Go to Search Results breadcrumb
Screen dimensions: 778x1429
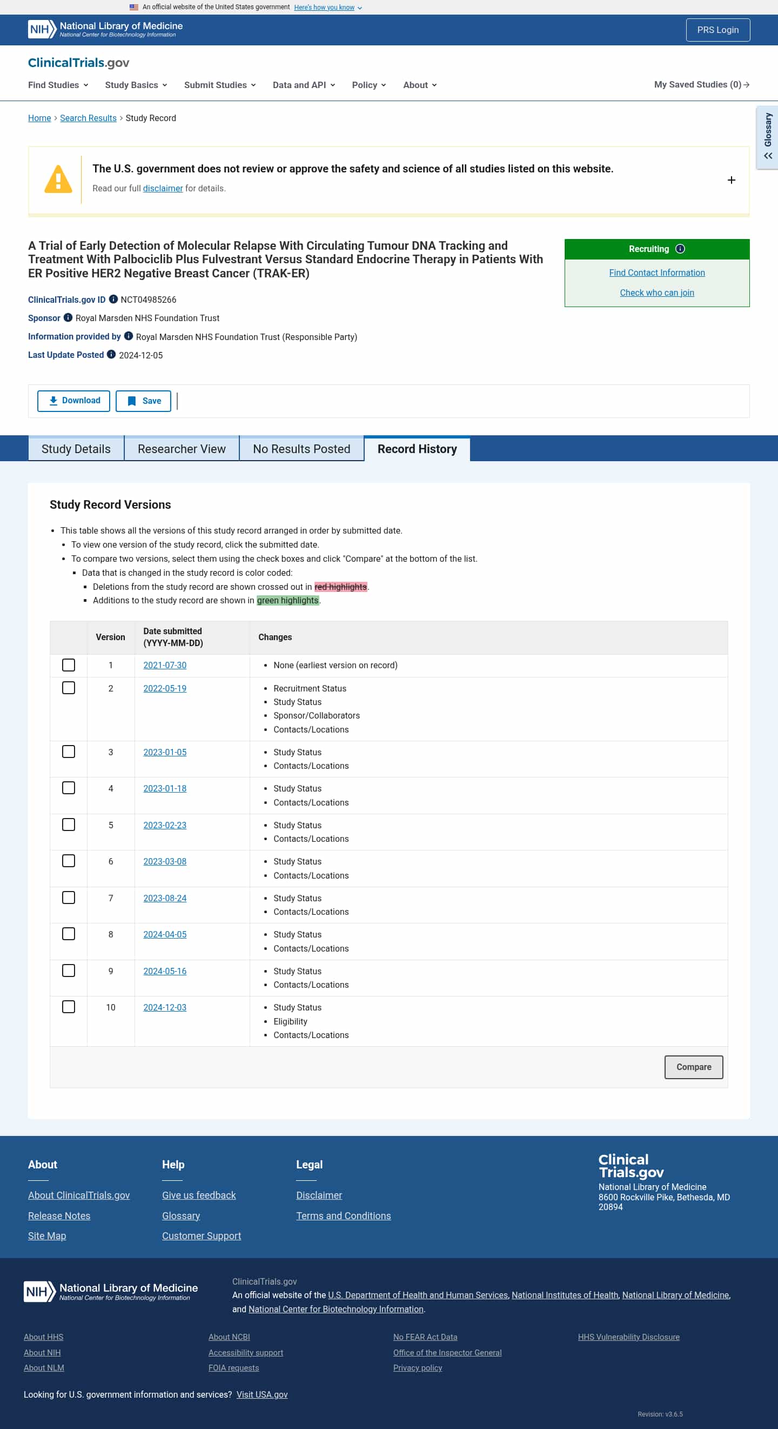pyautogui.click(x=88, y=118)
